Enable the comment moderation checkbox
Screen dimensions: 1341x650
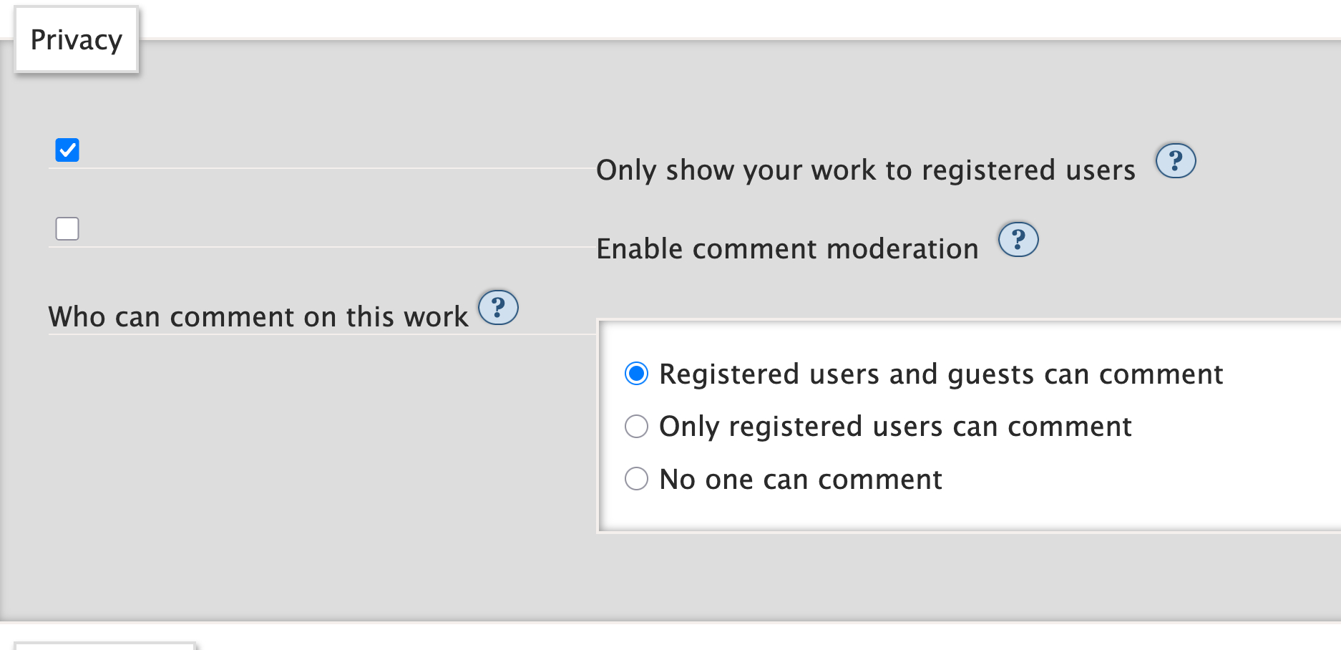pos(67,229)
